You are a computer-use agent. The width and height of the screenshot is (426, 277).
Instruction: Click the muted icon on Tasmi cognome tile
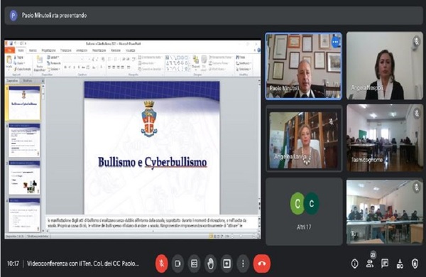pos(417,114)
